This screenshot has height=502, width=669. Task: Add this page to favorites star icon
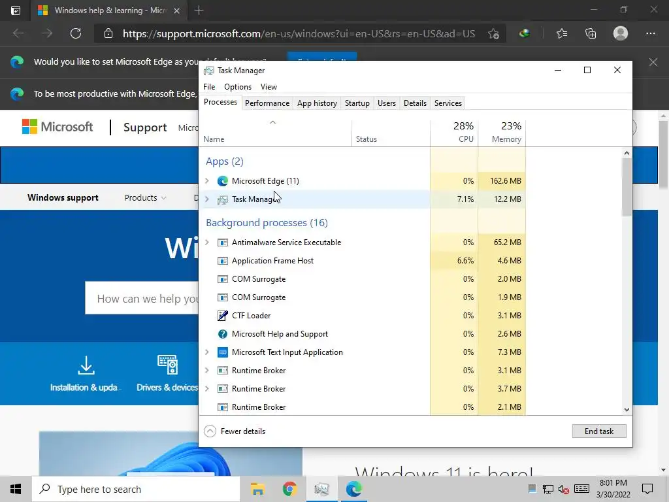494,34
